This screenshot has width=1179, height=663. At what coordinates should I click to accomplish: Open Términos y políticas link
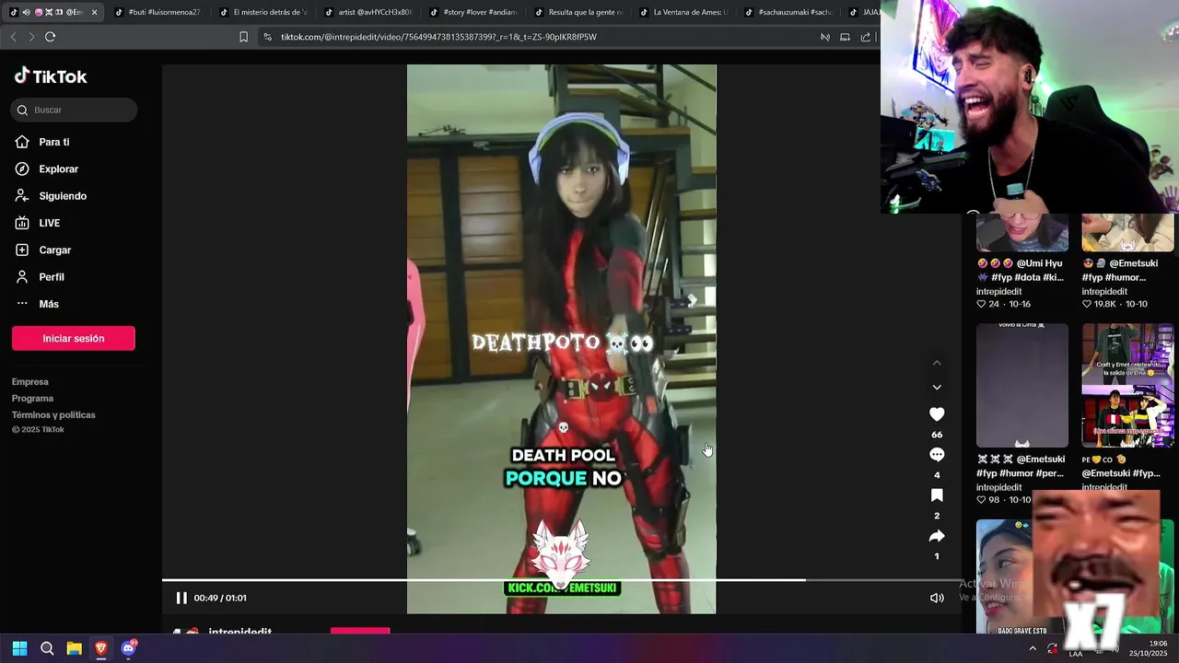(53, 415)
